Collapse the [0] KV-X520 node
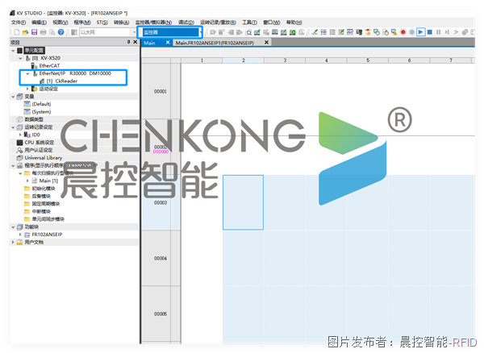 (x=20, y=58)
